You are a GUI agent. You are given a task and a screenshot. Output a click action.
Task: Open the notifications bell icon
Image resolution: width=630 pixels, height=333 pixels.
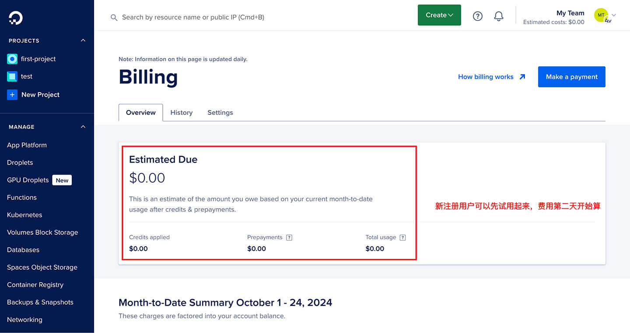pyautogui.click(x=499, y=16)
